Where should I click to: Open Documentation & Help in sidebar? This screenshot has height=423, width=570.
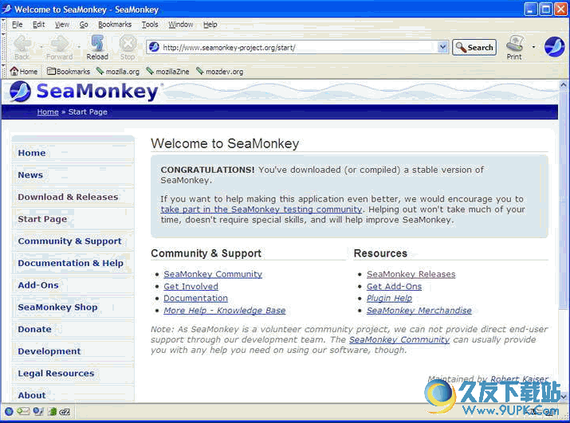tap(70, 263)
